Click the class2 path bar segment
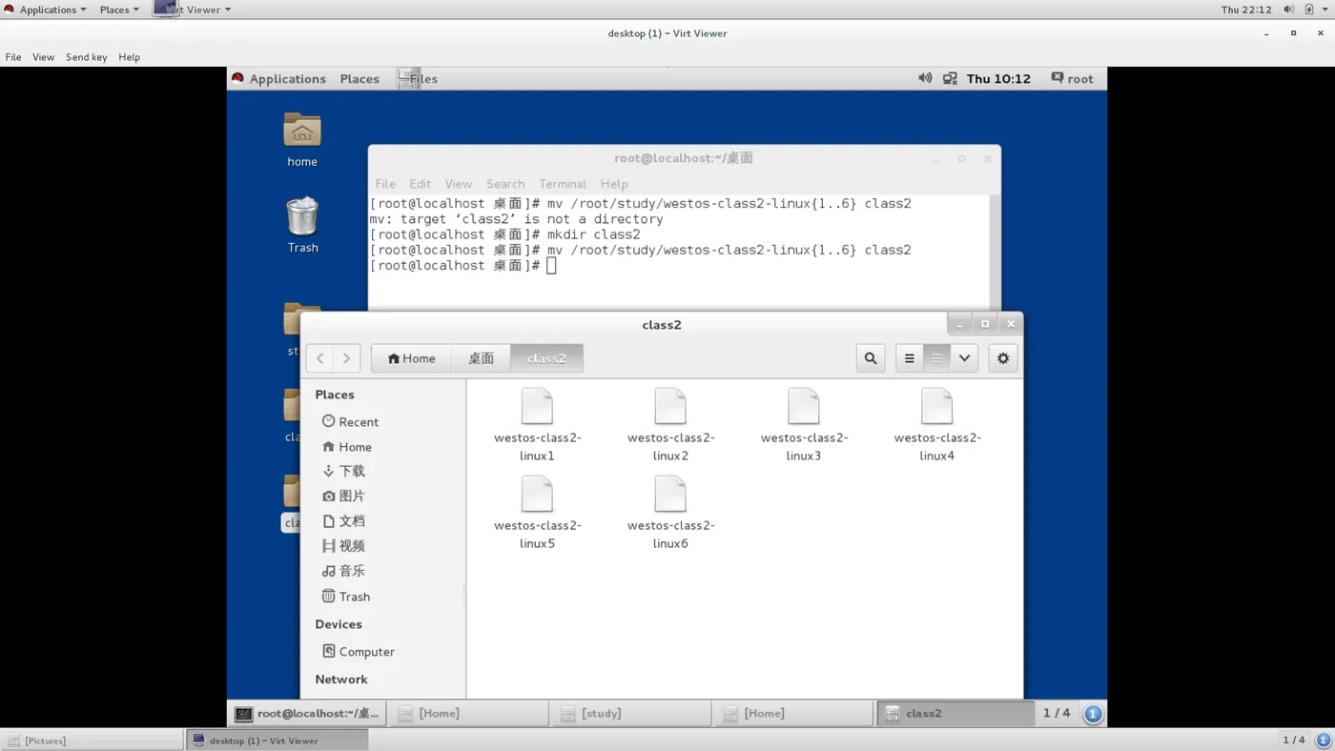 coord(546,358)
